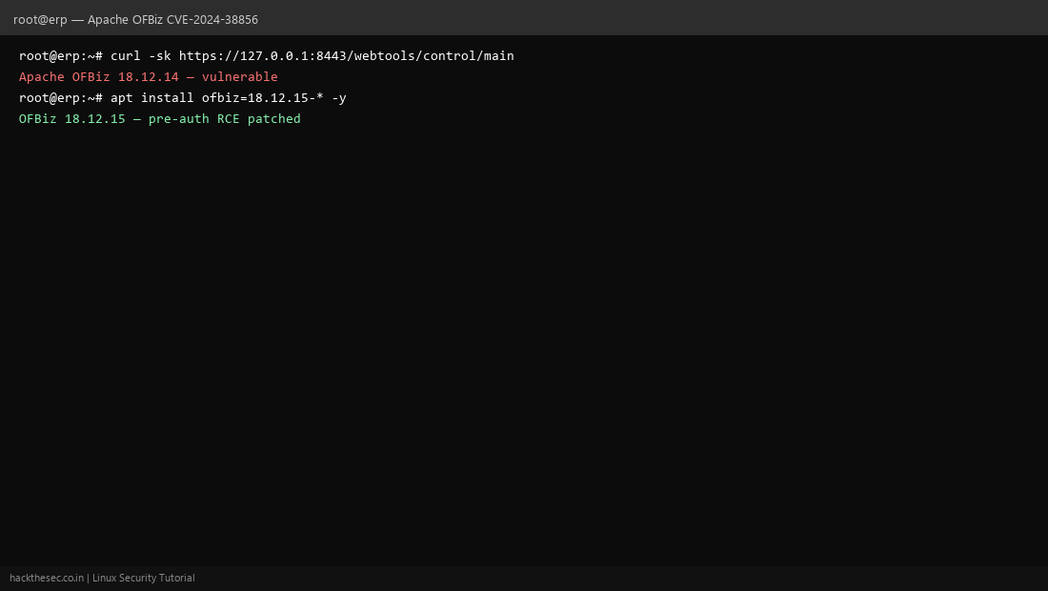
Task: Select version 18.12.15 in green output line
Action: [95, 118]
